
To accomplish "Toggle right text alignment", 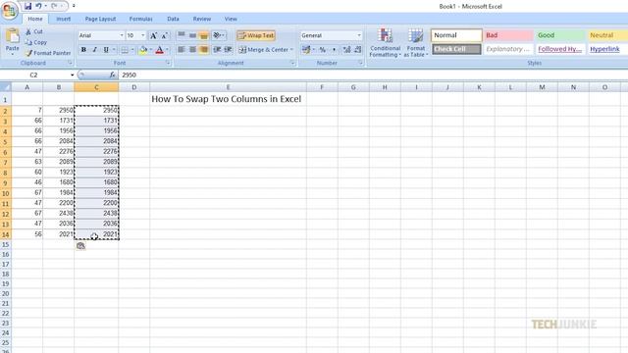I will pos(204,50).
